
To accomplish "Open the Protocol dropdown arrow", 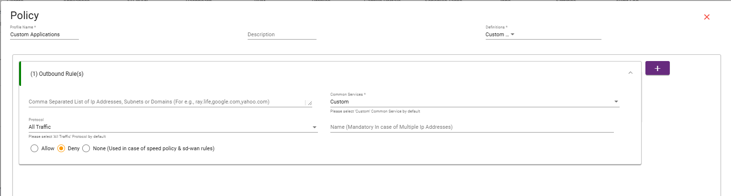I will point(314,127).
